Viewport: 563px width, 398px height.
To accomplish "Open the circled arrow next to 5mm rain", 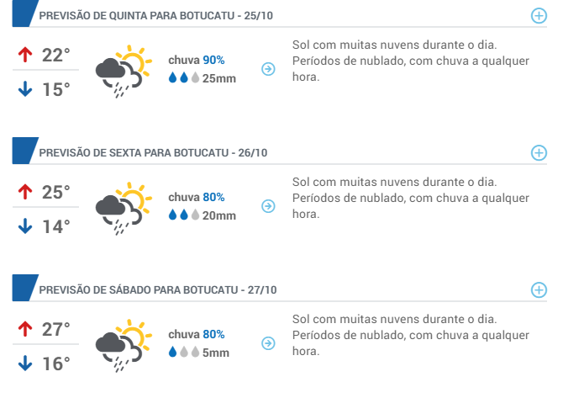I will click(268, 343).
